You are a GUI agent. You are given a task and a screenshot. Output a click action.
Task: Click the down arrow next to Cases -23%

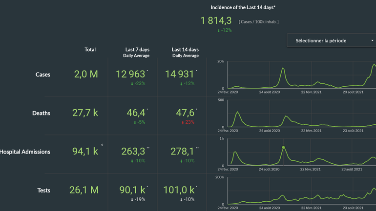(133, 83)
